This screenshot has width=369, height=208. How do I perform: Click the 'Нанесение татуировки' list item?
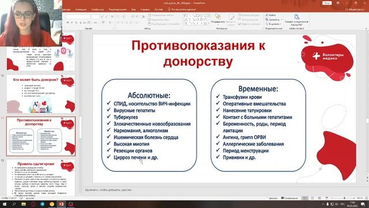[247, 110]
